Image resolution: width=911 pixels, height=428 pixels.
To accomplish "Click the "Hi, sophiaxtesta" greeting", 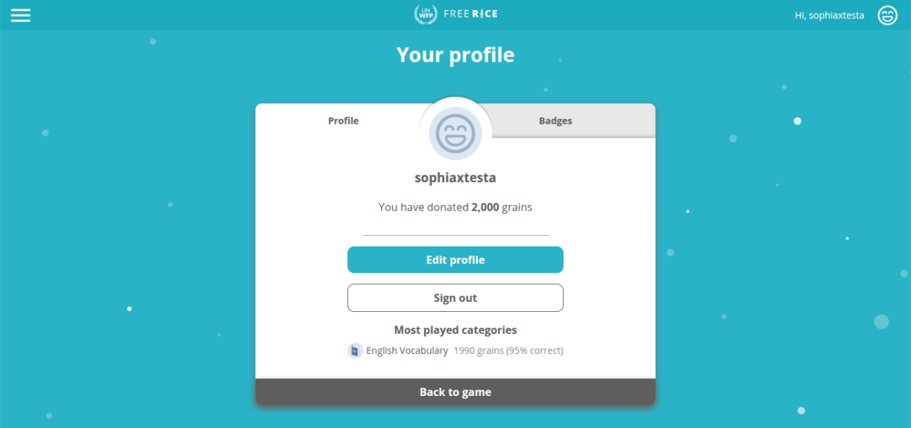I will pyautogui.click(x=829, y=15).
